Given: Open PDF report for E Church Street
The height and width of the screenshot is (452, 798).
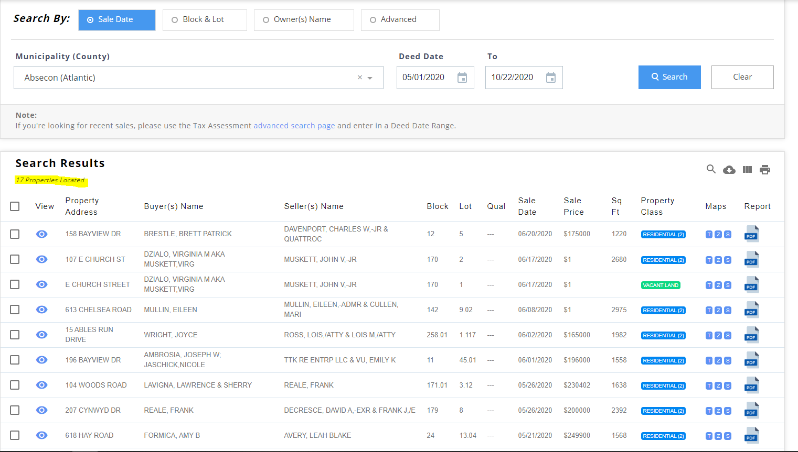Looking at the screenshot, I should click(751, 284).
